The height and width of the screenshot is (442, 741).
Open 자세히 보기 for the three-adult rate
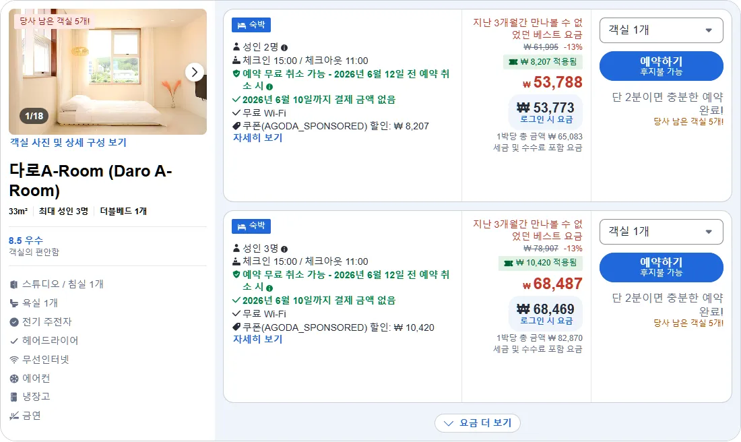(257, 340)
